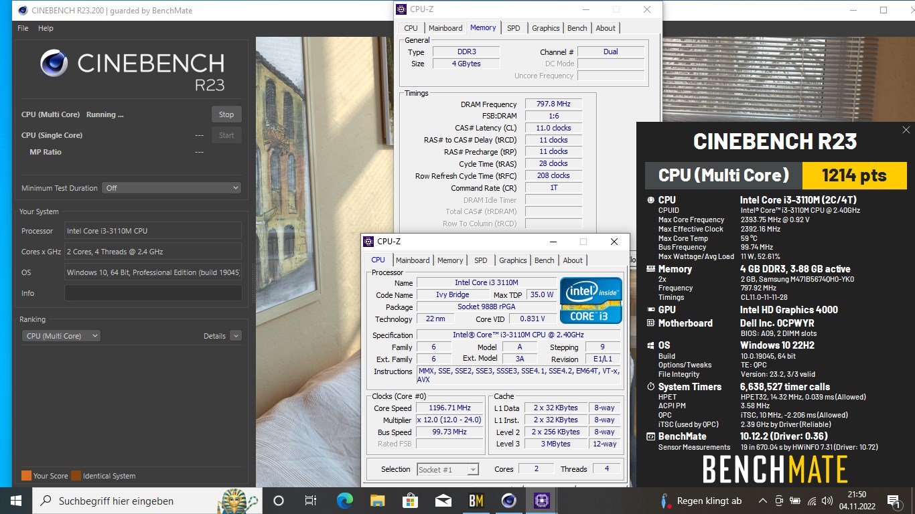Click the BENCHMATE logo in result overlay
The image size is (915, 514).
[775, 469]
